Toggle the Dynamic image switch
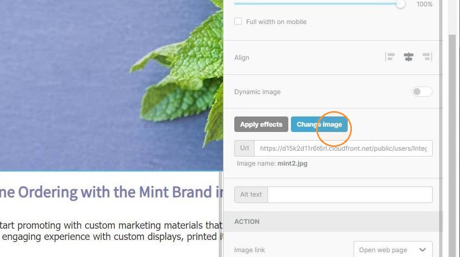460x257 pixels. pyautogui.click(x=422, y=92)
